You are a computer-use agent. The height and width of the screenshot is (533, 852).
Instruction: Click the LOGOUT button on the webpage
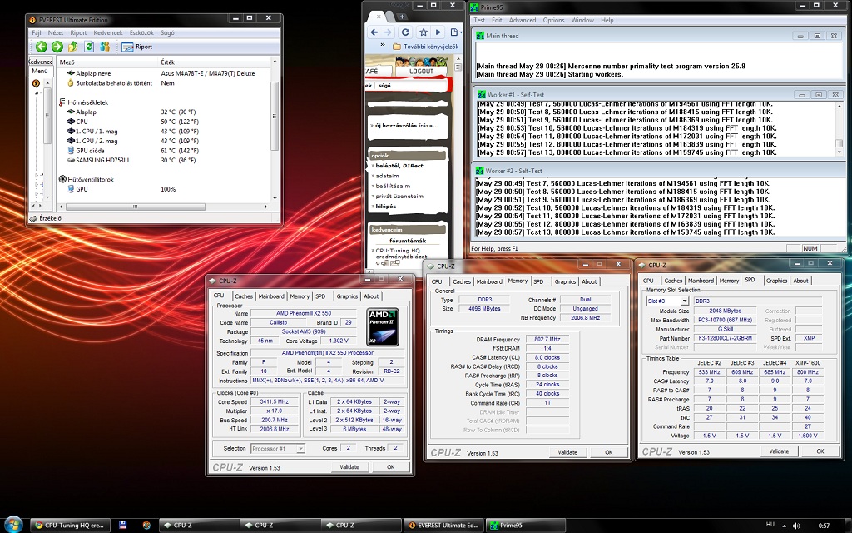click(x=421, y=72)
